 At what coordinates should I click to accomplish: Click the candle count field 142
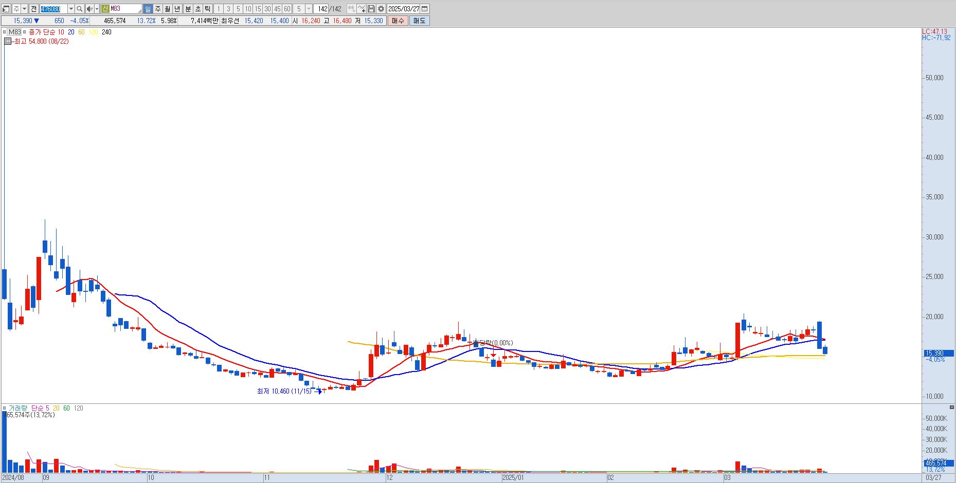pyautogui.click(x=321, y=9)
